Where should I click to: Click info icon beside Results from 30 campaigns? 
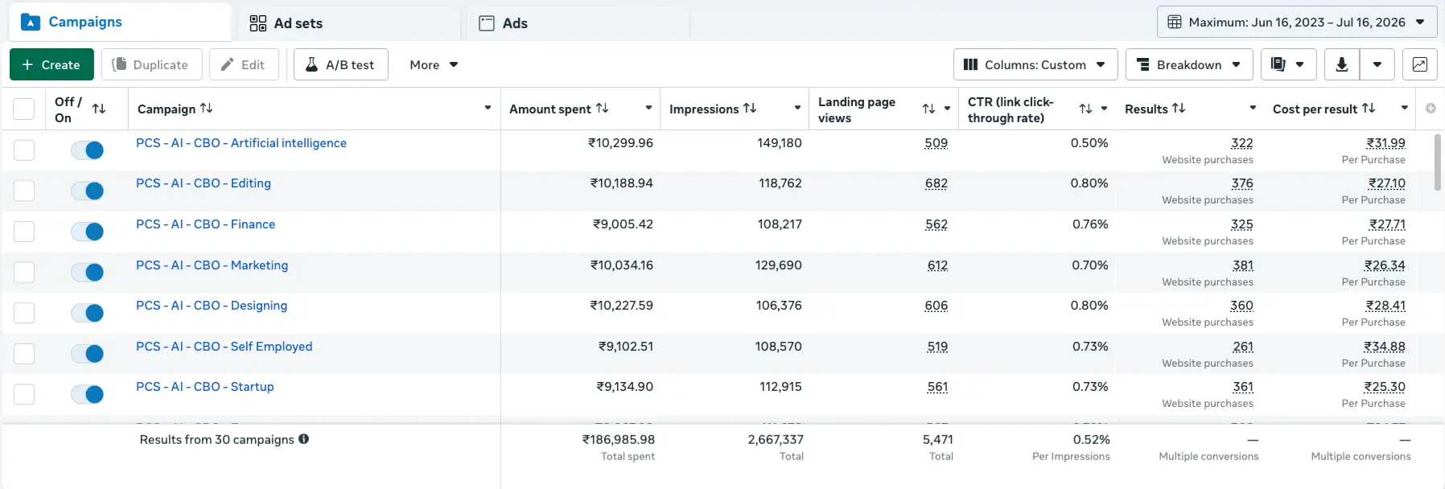303,439
